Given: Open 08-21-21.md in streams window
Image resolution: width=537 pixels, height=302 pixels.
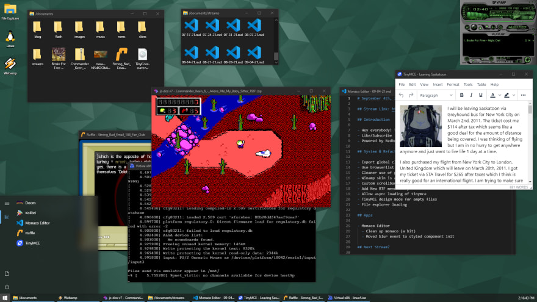Looking at the screenshot, I should 212,55.
